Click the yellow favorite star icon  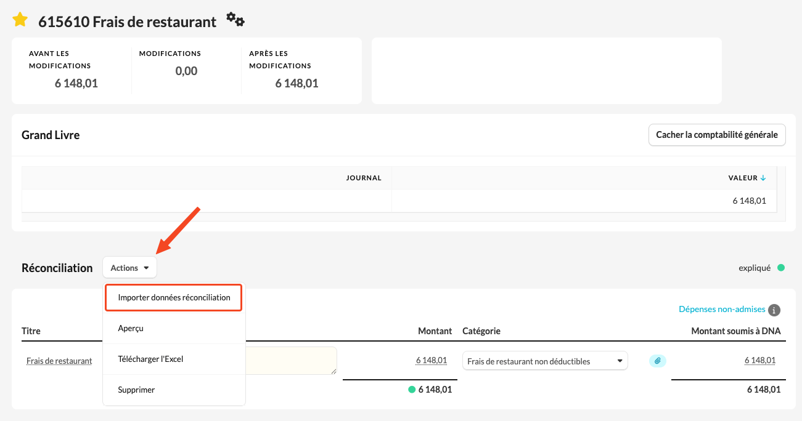point(20,20)
